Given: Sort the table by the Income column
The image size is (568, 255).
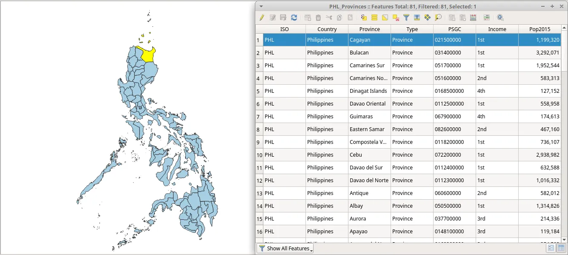Looking at the screenshot, I should [x=497, y=29].
